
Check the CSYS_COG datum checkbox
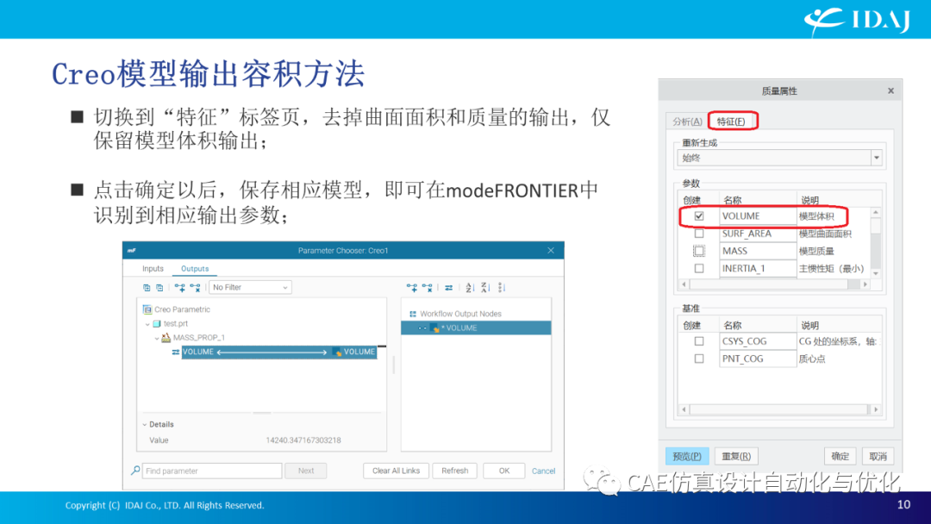tap(699, 341)
